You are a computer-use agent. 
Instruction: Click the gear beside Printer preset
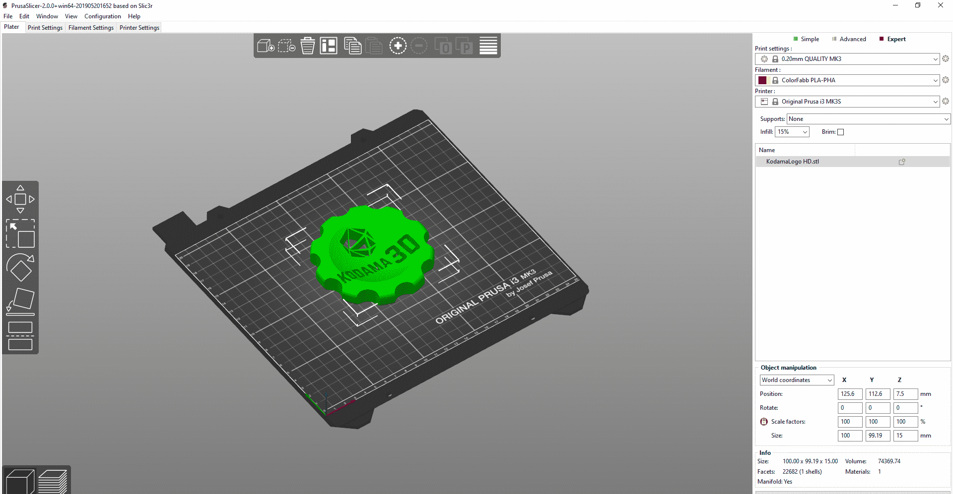click(x=946, y=101)
